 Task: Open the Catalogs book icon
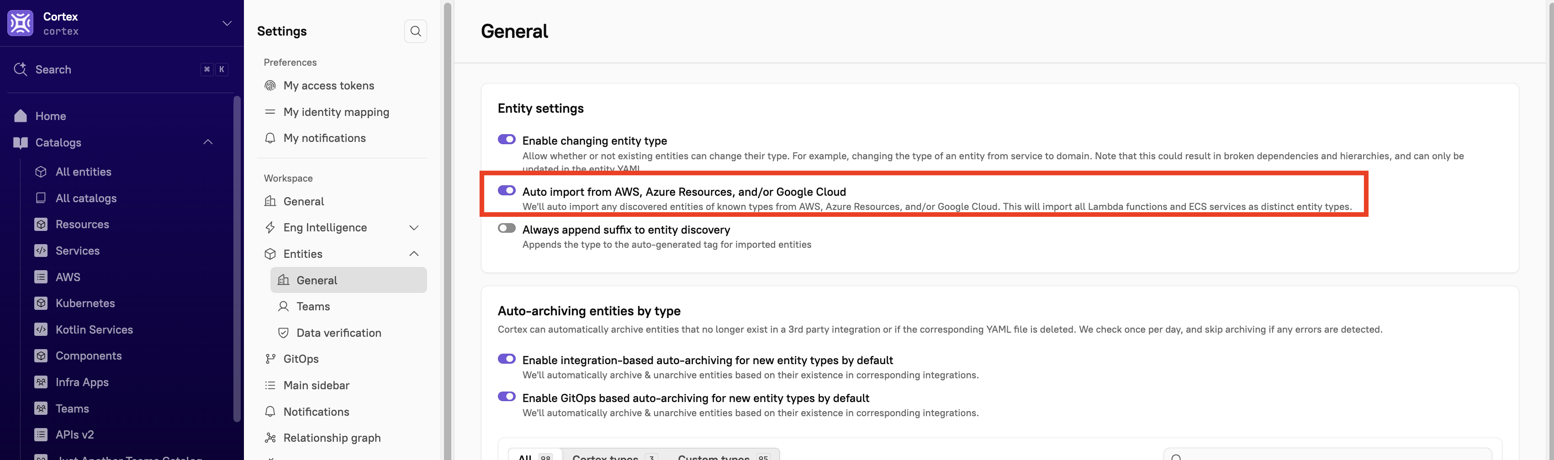(x=21, y=142)
